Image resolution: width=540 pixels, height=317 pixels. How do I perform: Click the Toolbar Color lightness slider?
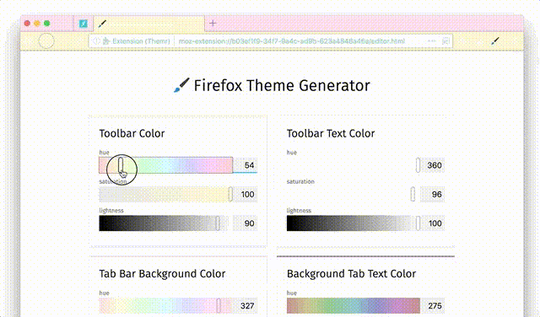[x=164, y=223]
